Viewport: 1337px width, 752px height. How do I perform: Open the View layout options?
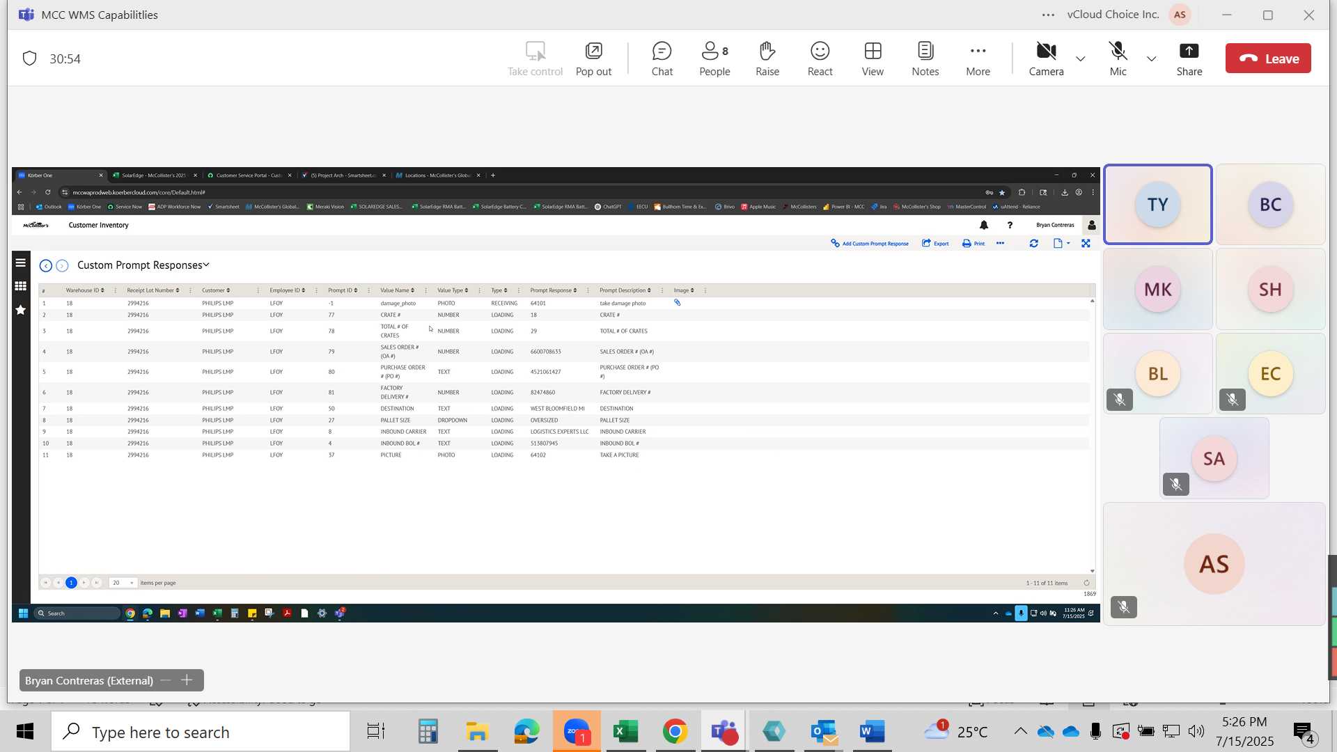873,58
